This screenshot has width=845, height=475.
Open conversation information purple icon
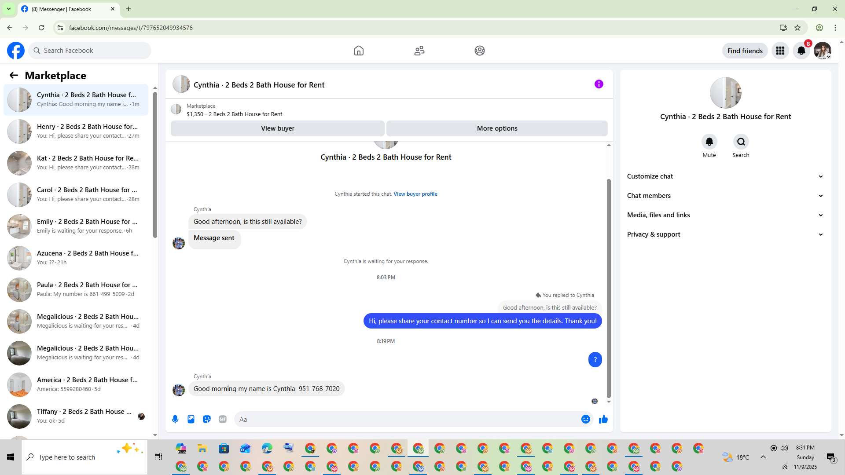click(x=599, y=84)
